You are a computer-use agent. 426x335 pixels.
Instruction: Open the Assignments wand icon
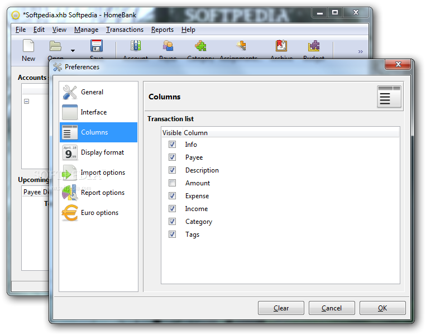coord(241,46)
